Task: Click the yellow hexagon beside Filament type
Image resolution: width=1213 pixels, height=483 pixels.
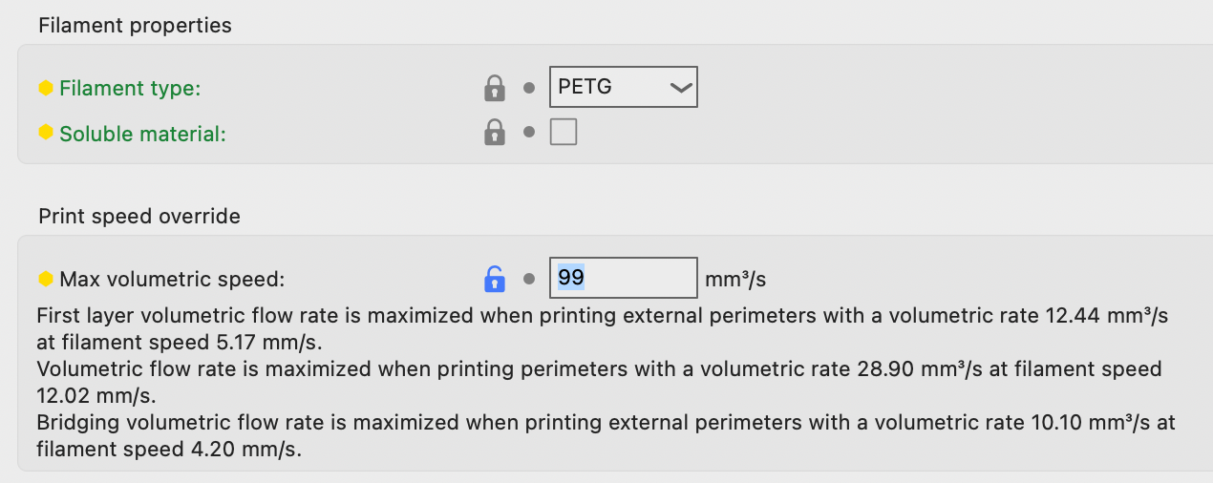Action: pyautogui.click(x=46, y=88)
